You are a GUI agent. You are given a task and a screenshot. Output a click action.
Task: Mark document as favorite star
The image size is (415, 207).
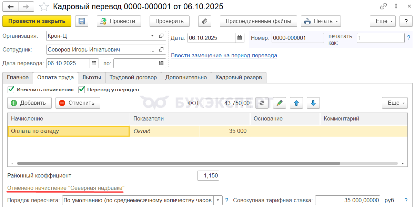[43, 7]
